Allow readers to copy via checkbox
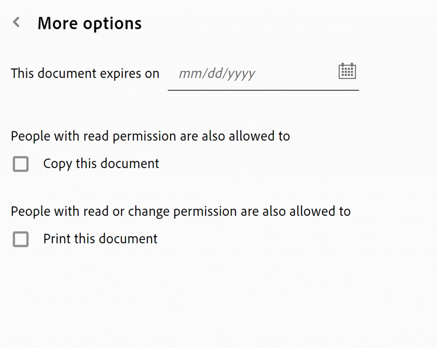 click(x=20, y=164)
